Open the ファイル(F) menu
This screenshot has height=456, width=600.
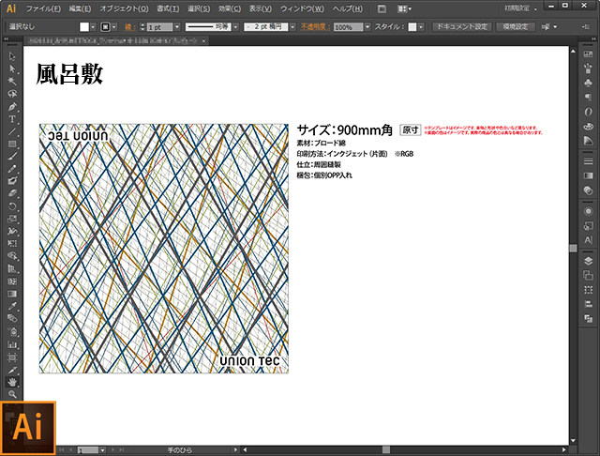(43, 8)
